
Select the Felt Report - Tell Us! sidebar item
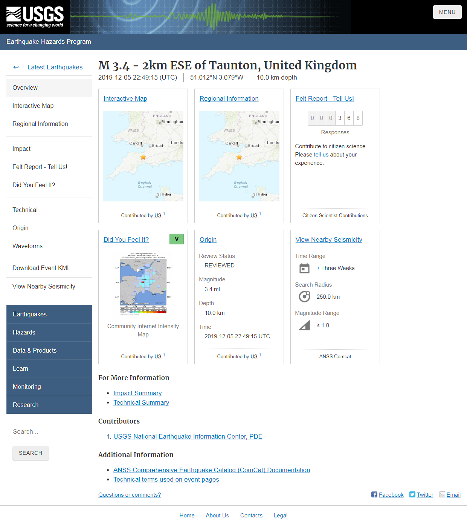point(40,167)
